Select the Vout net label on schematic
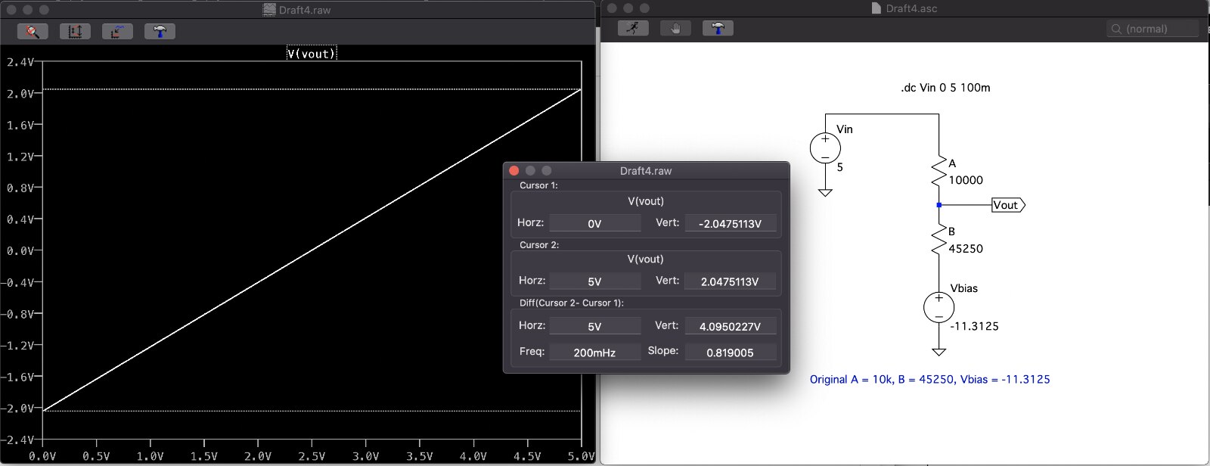This screenshot has width=1210, height=466. coord(1007,205)
